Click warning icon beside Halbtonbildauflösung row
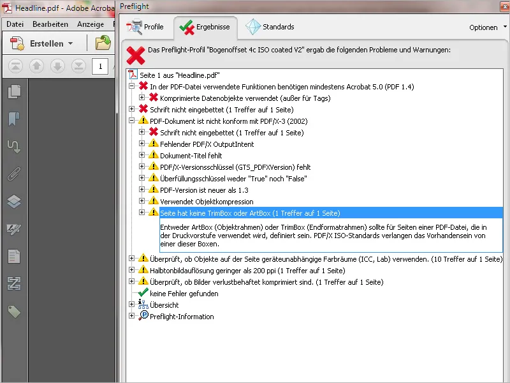The width and height of the screenshot is (510, 383). [x=143, y=269]
